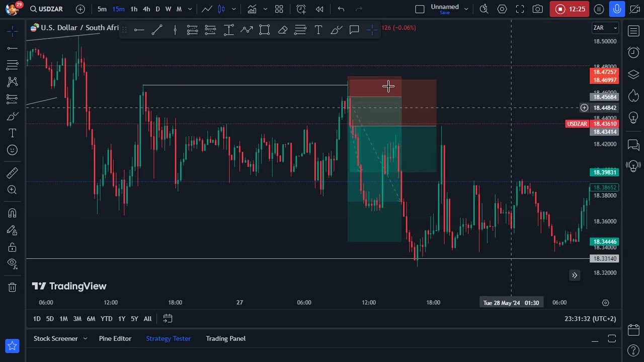Toggle stay in drawing mode
This screenshot has width=644, height=362.
13,230
